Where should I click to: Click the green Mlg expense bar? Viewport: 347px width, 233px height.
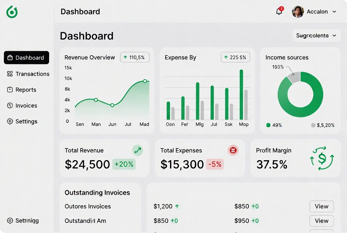coord(198,101)
